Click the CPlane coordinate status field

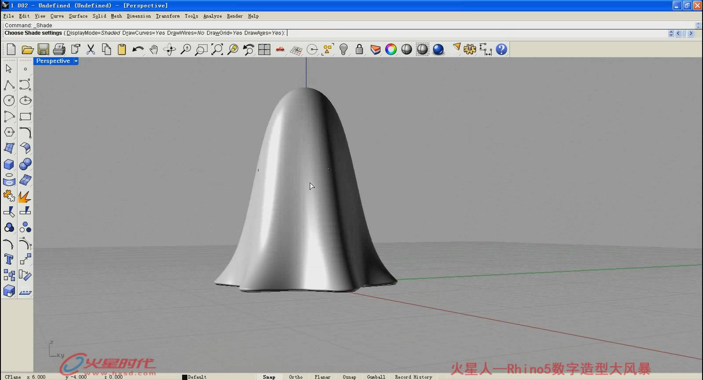coord(13,377)
